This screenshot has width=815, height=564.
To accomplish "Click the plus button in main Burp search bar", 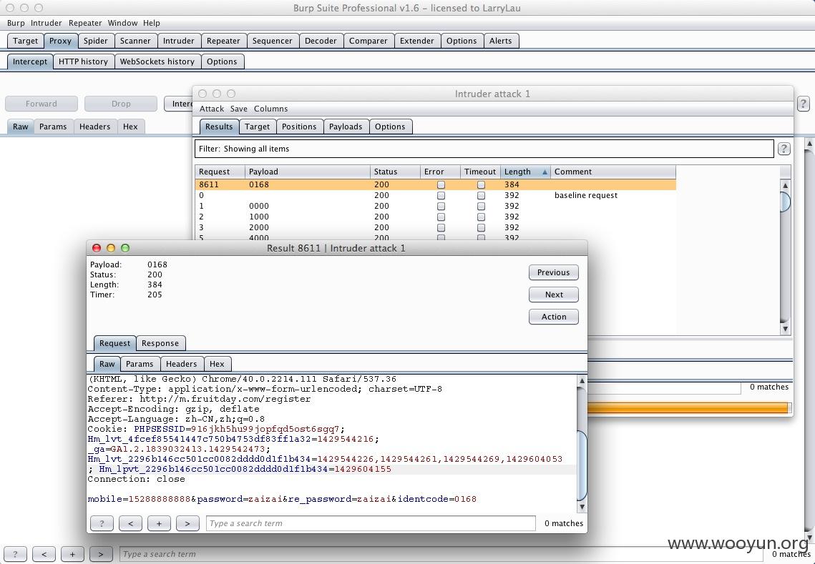I will click(x=72, y=554).
